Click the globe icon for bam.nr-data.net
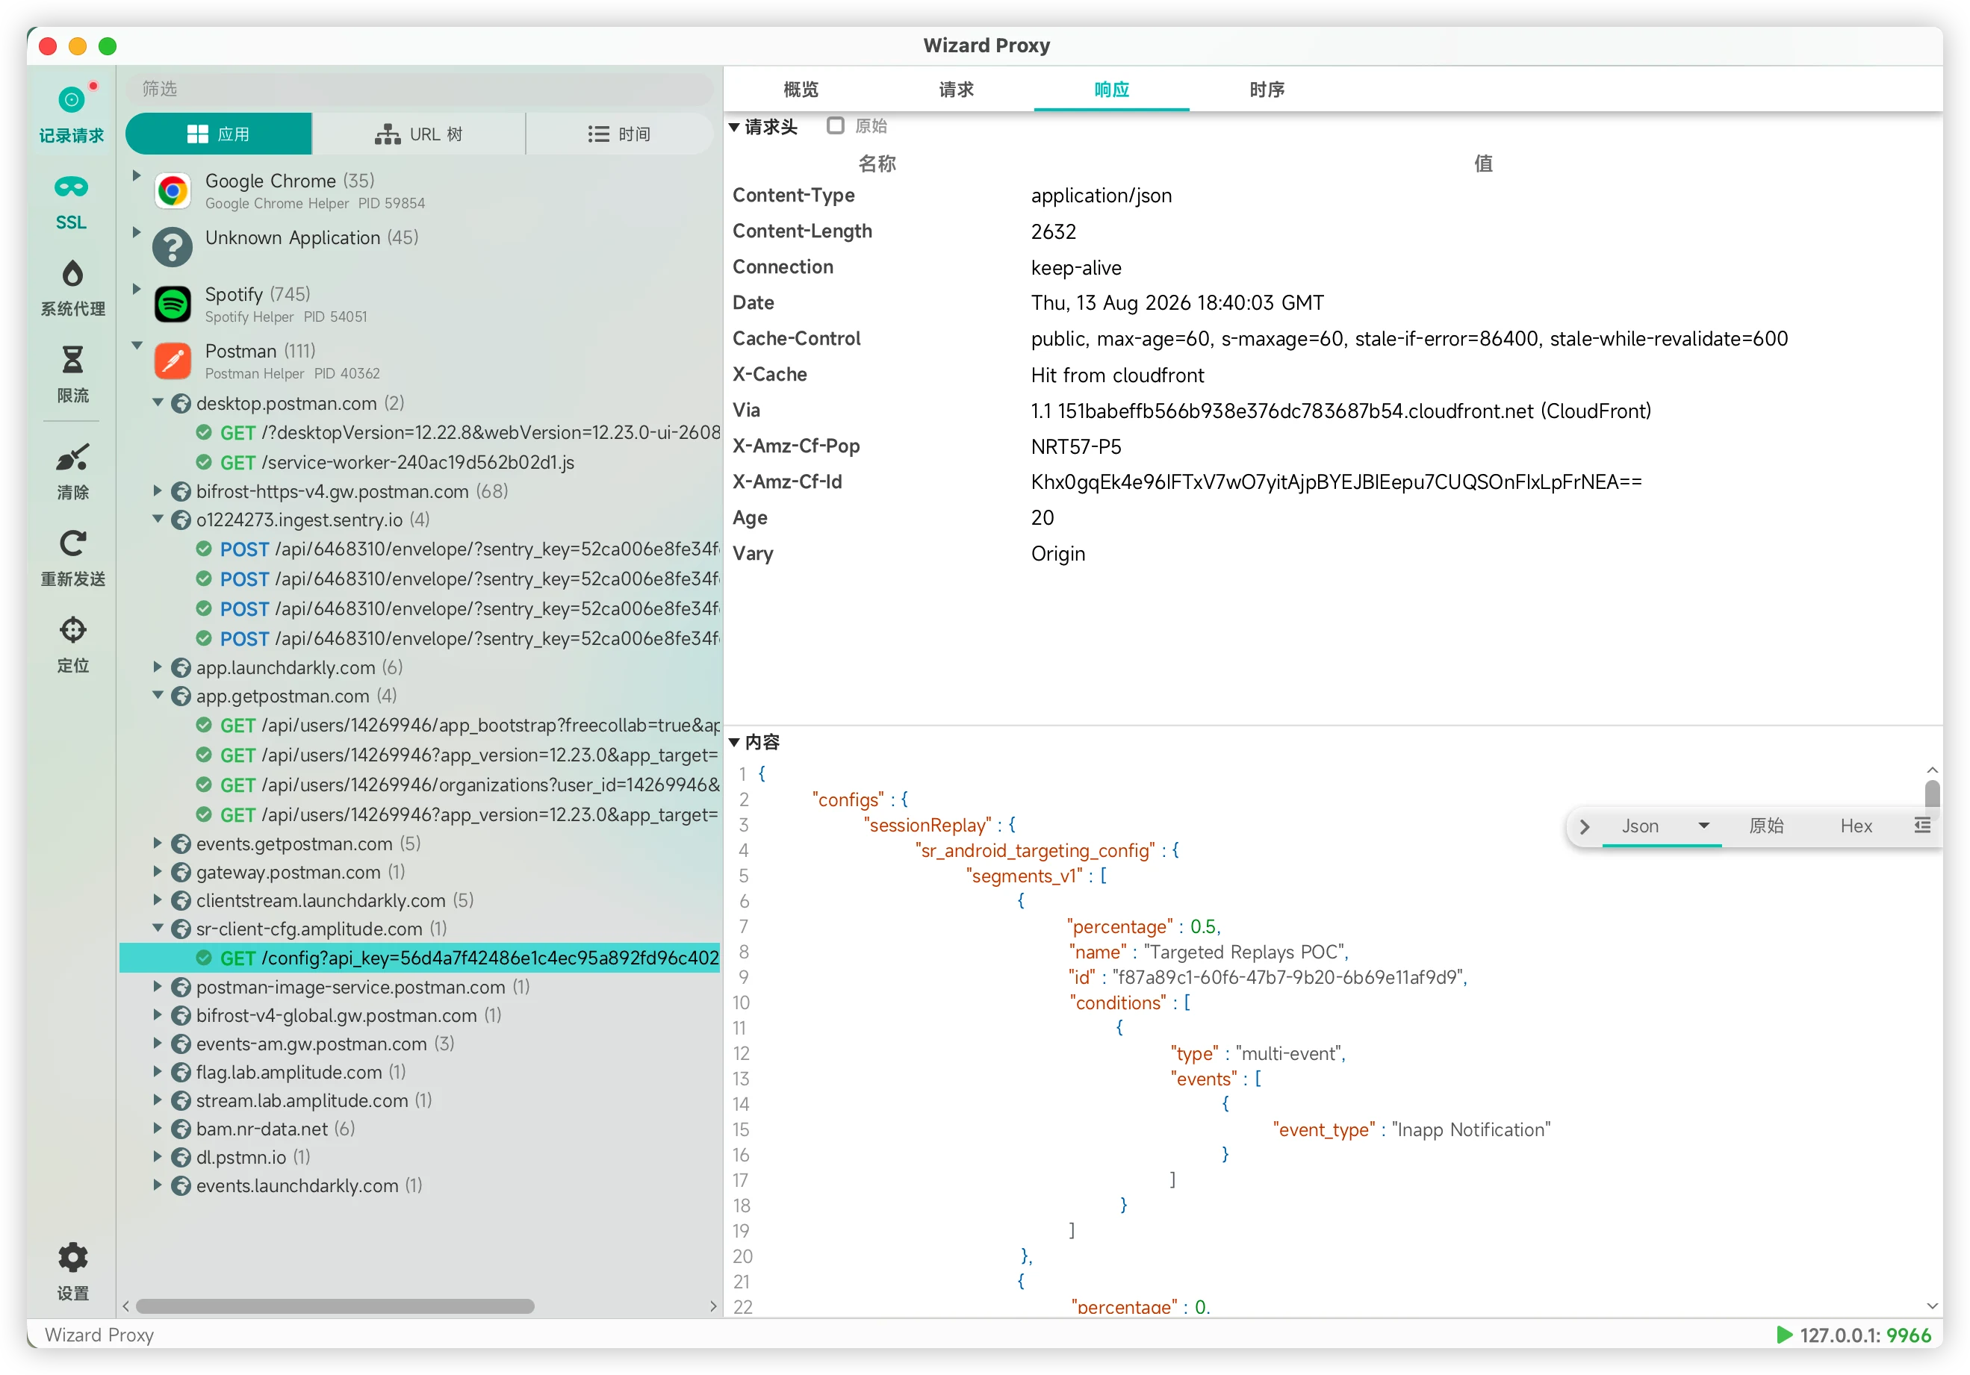The width and height of the screenshot is (1970, 1375). 181,1129
